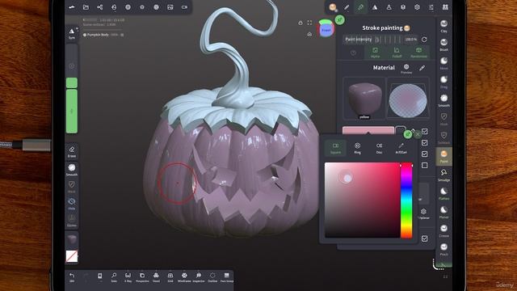Screen dimensions: 517x291
Task: Close the color picker popup
Action: 418,134
